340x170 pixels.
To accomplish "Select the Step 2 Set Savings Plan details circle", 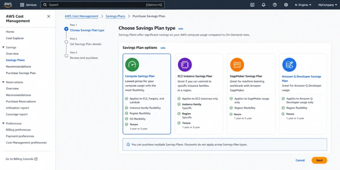I will click(x=66, y=42).
